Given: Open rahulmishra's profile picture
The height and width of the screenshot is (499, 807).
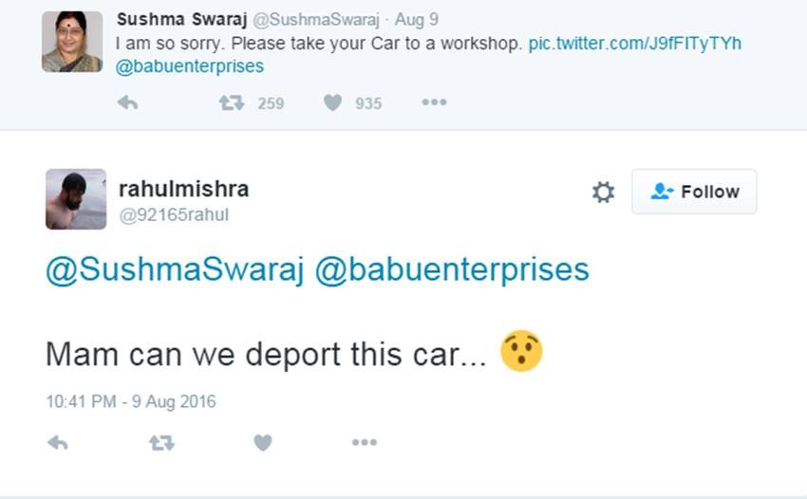Looking at the screenshot, I should (76, 199).
